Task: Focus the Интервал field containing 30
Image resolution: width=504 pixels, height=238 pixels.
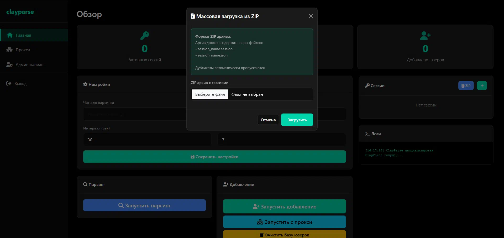Action: coord(147,140)
